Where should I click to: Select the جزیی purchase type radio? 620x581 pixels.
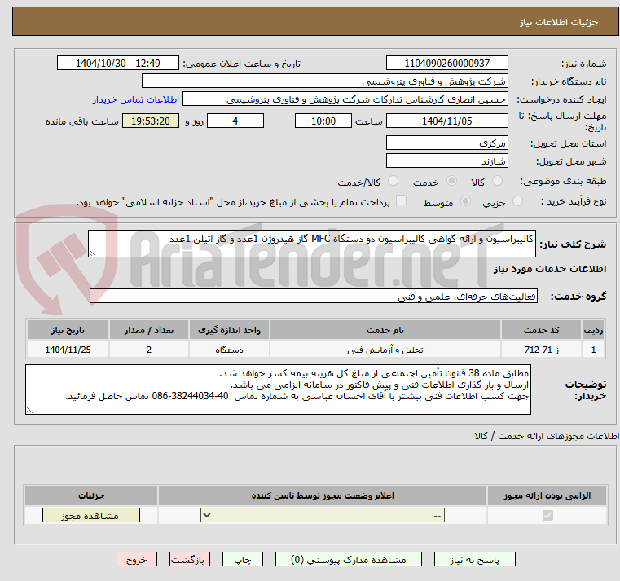tap(517, 201)
